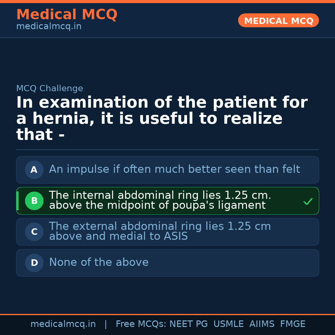The width and height of the screenshot is (335, 335).
Task: Select the green B option circle
Action: 34,201
